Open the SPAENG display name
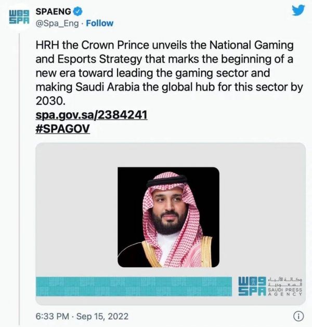Image resolution: width=312 pixels, height=327 pixels. click(x=53, y=10)
